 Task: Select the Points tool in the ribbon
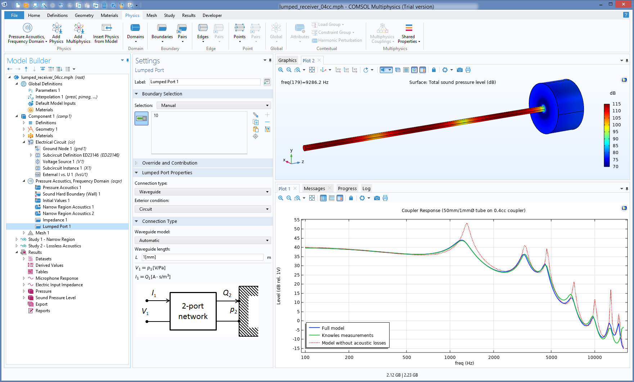pos(239,32)
